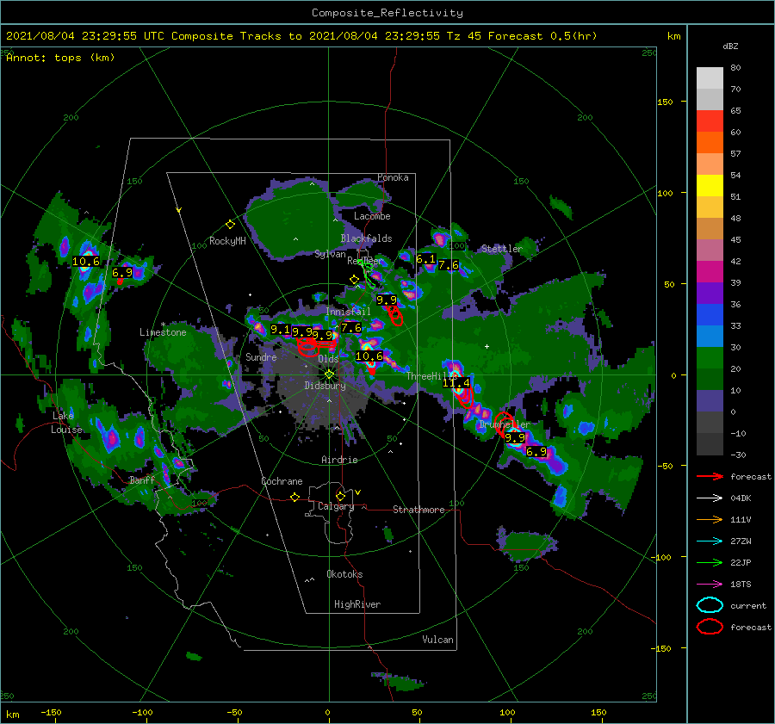Screen dimensions: 775x724
Task: Click the yellow 54 dBZ color swatch
Action: (x=710, y=185)
